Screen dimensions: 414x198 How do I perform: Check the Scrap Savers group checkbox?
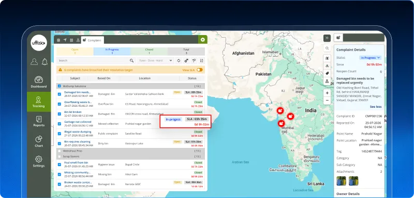59,156
